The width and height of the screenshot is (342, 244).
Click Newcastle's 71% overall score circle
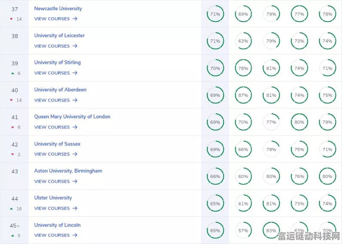[215, 14]
